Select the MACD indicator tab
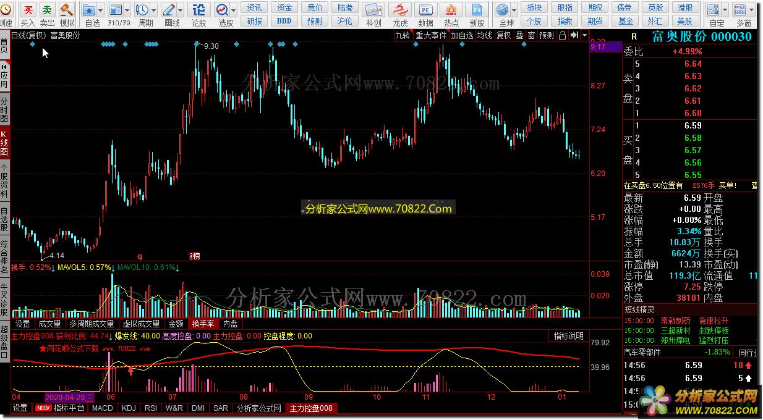Image resolution: width=763 pixels, height=420 pixels. [x=103, y=408]
